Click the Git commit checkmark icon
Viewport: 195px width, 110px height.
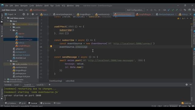pos(173,10)
